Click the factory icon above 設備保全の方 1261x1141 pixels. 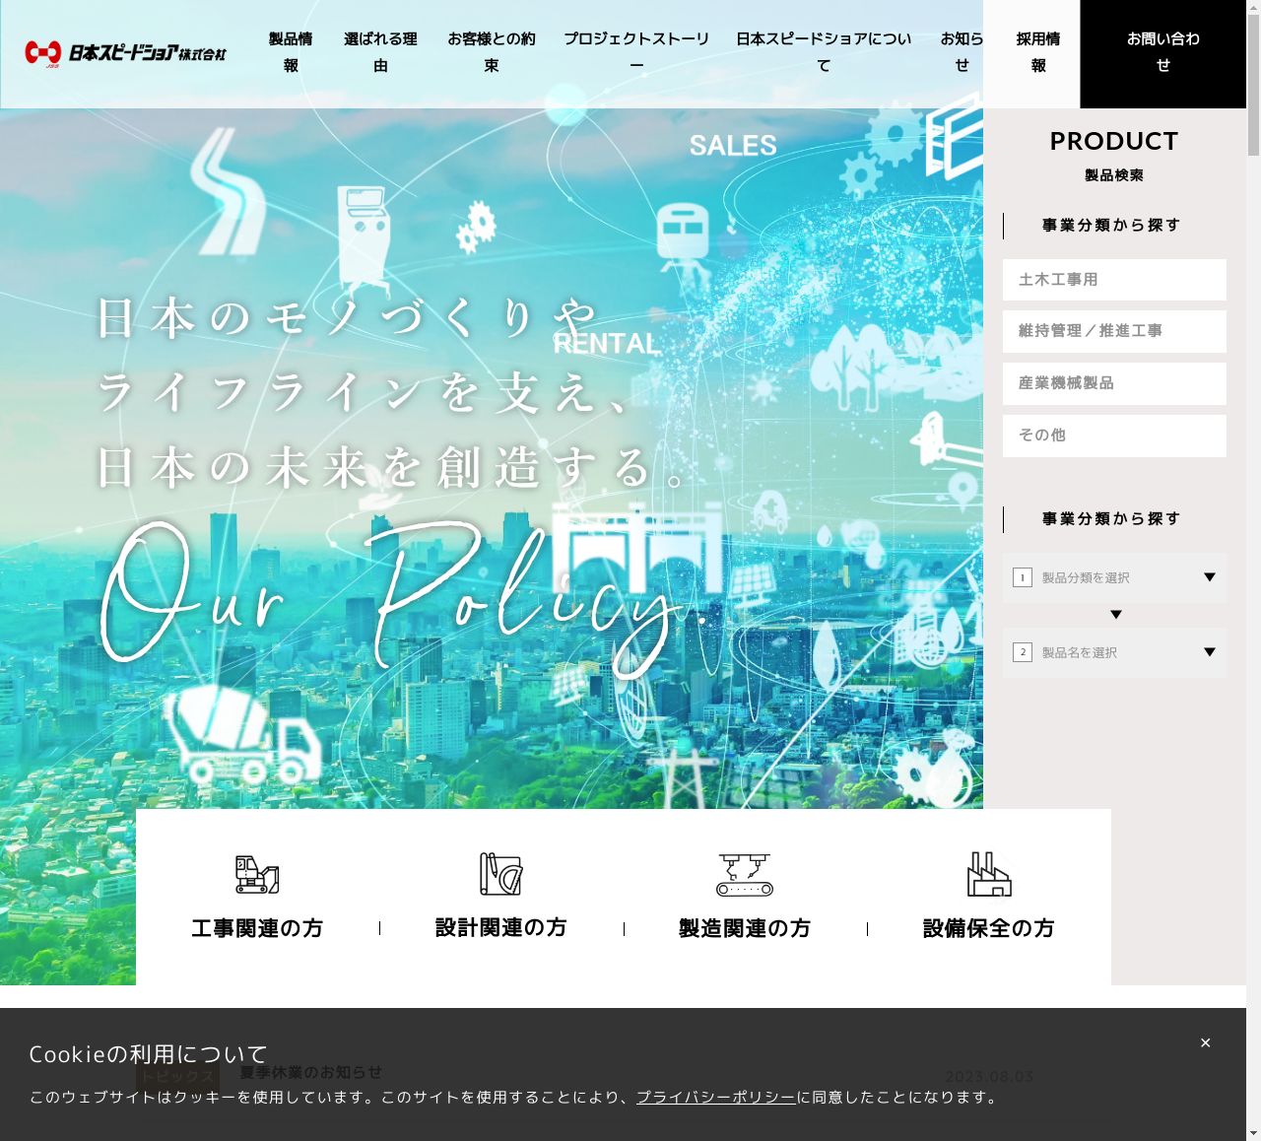click(989, 874)
